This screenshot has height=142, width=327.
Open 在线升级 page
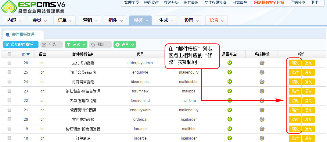point(171,3)
